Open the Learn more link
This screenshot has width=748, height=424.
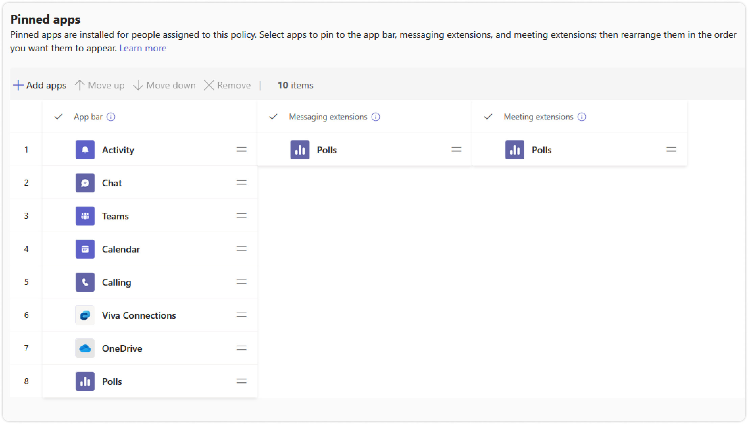point(143,48)
